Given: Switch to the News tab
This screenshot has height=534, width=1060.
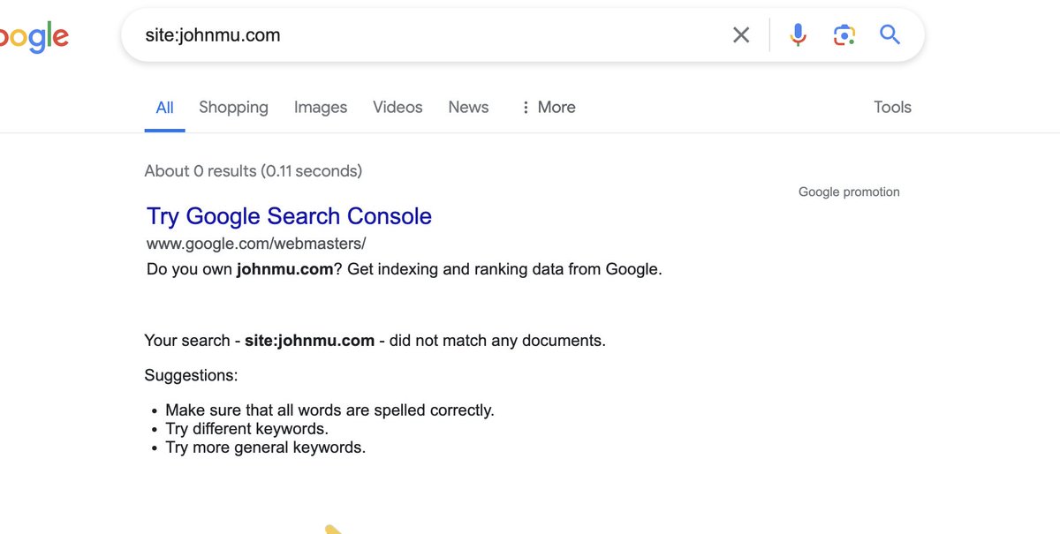Looking at the screenshot, I should pyautogui.click(x=468, y=108).
